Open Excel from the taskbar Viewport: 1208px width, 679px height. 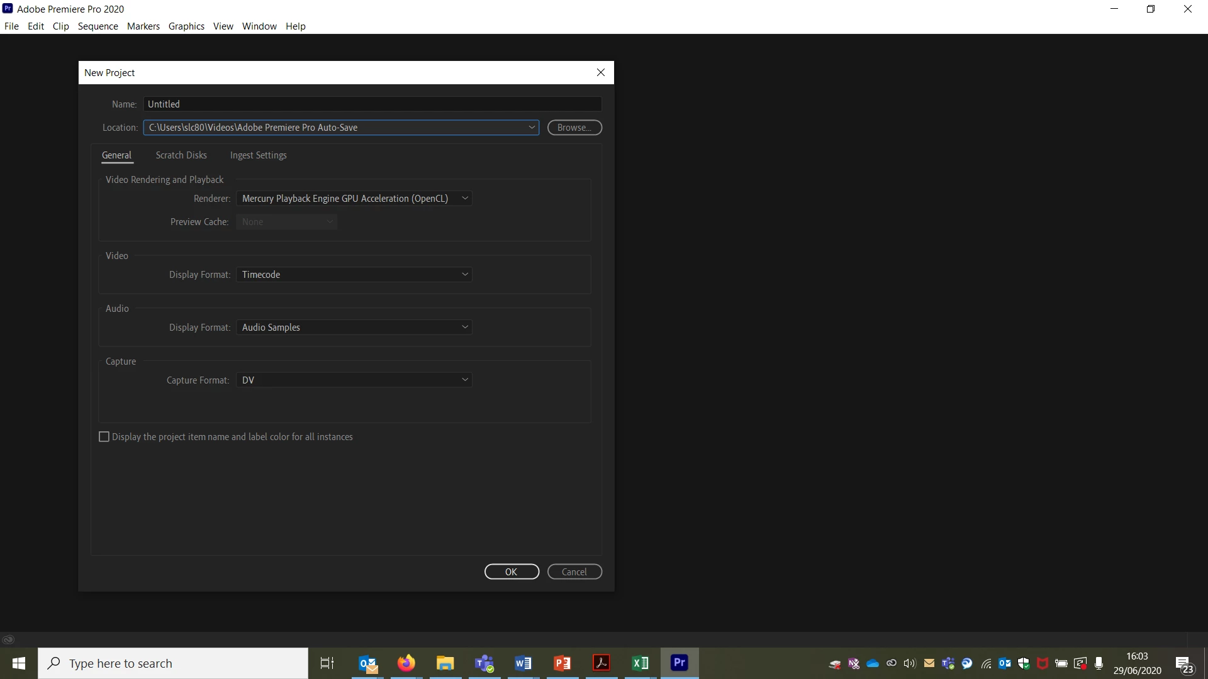[x=640, y=663]
